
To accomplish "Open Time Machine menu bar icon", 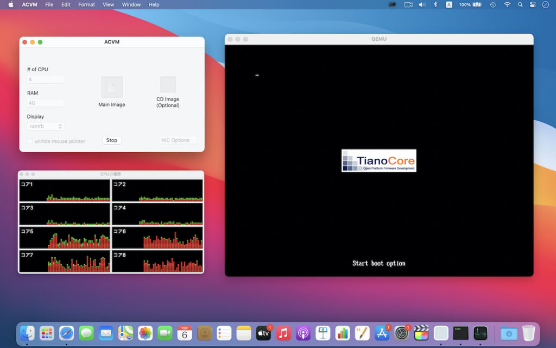I will [x=492, y=4].
